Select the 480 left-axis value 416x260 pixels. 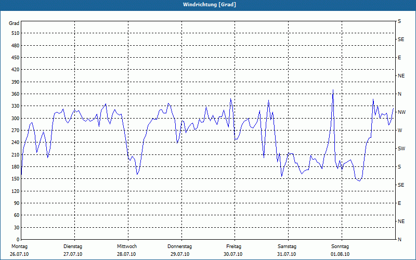click(x=15, y=46)
